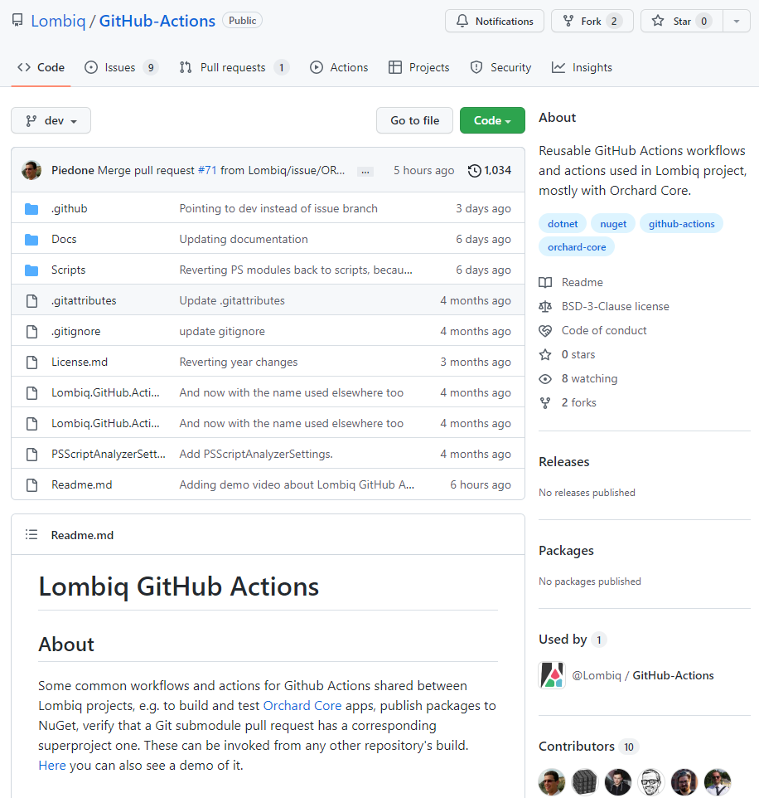Open the License.md file
Viewport: 759px width, 798px height.
pos(80,362)
